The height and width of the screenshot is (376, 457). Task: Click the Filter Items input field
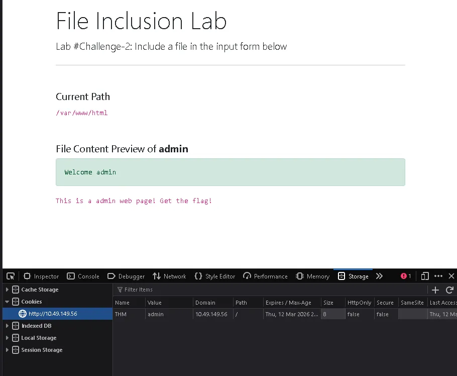271,290
